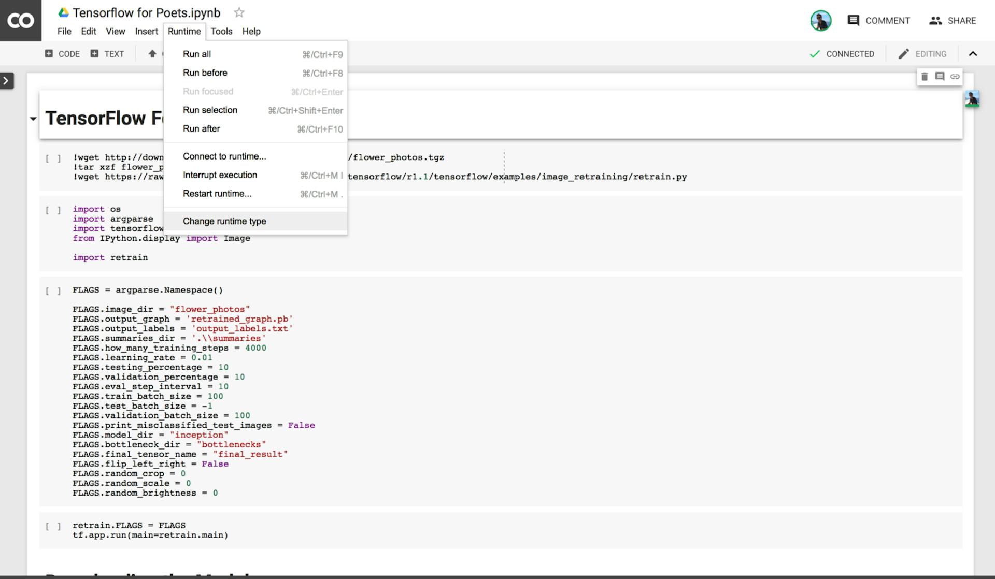This screenshot has width=995, height=579.
Task: Collapse the header with the chevron icon
Action: tap(973, 53)
